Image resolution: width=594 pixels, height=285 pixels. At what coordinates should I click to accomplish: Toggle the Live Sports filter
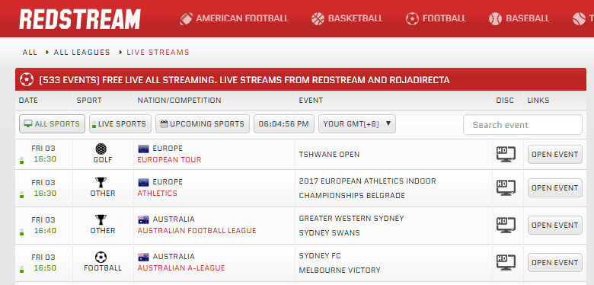[120, 124]
